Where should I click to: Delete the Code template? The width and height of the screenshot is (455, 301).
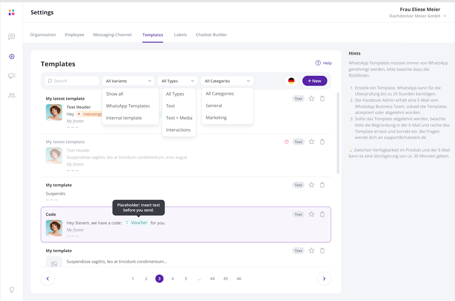pyautogui.click(x=322, y=214)
